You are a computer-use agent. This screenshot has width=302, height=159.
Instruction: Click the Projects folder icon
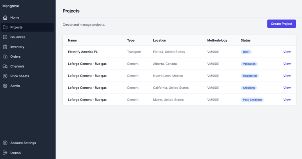tap(5, 27)
